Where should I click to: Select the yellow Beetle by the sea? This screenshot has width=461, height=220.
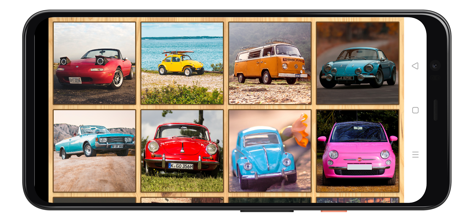click(x=182, y=63)
